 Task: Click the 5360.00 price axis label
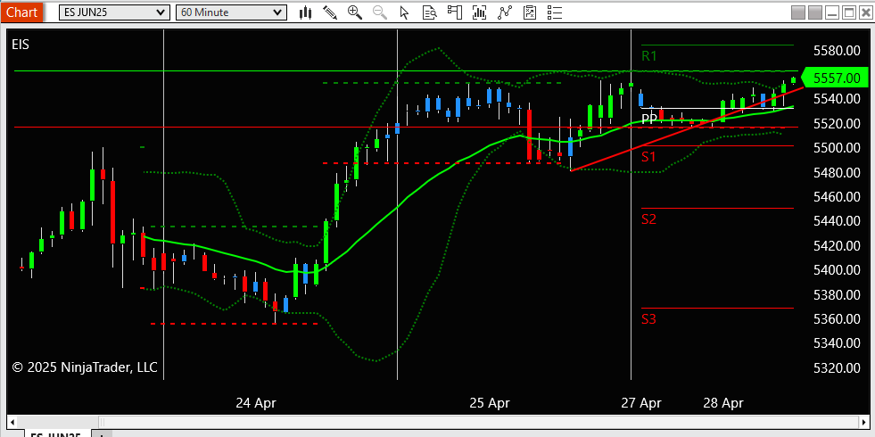pyautogui.click(x=837, y=319)
